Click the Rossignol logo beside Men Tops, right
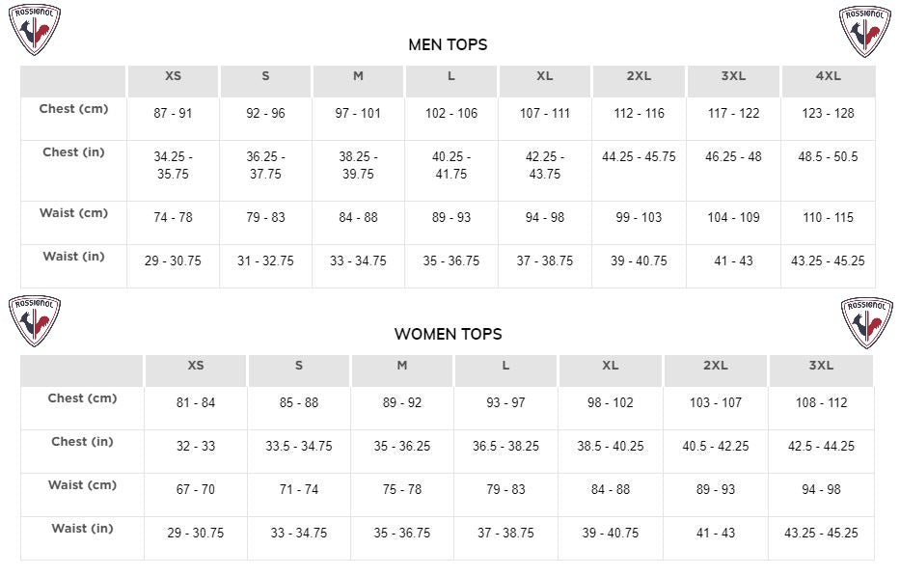900x576 pixels. (865, 32)
